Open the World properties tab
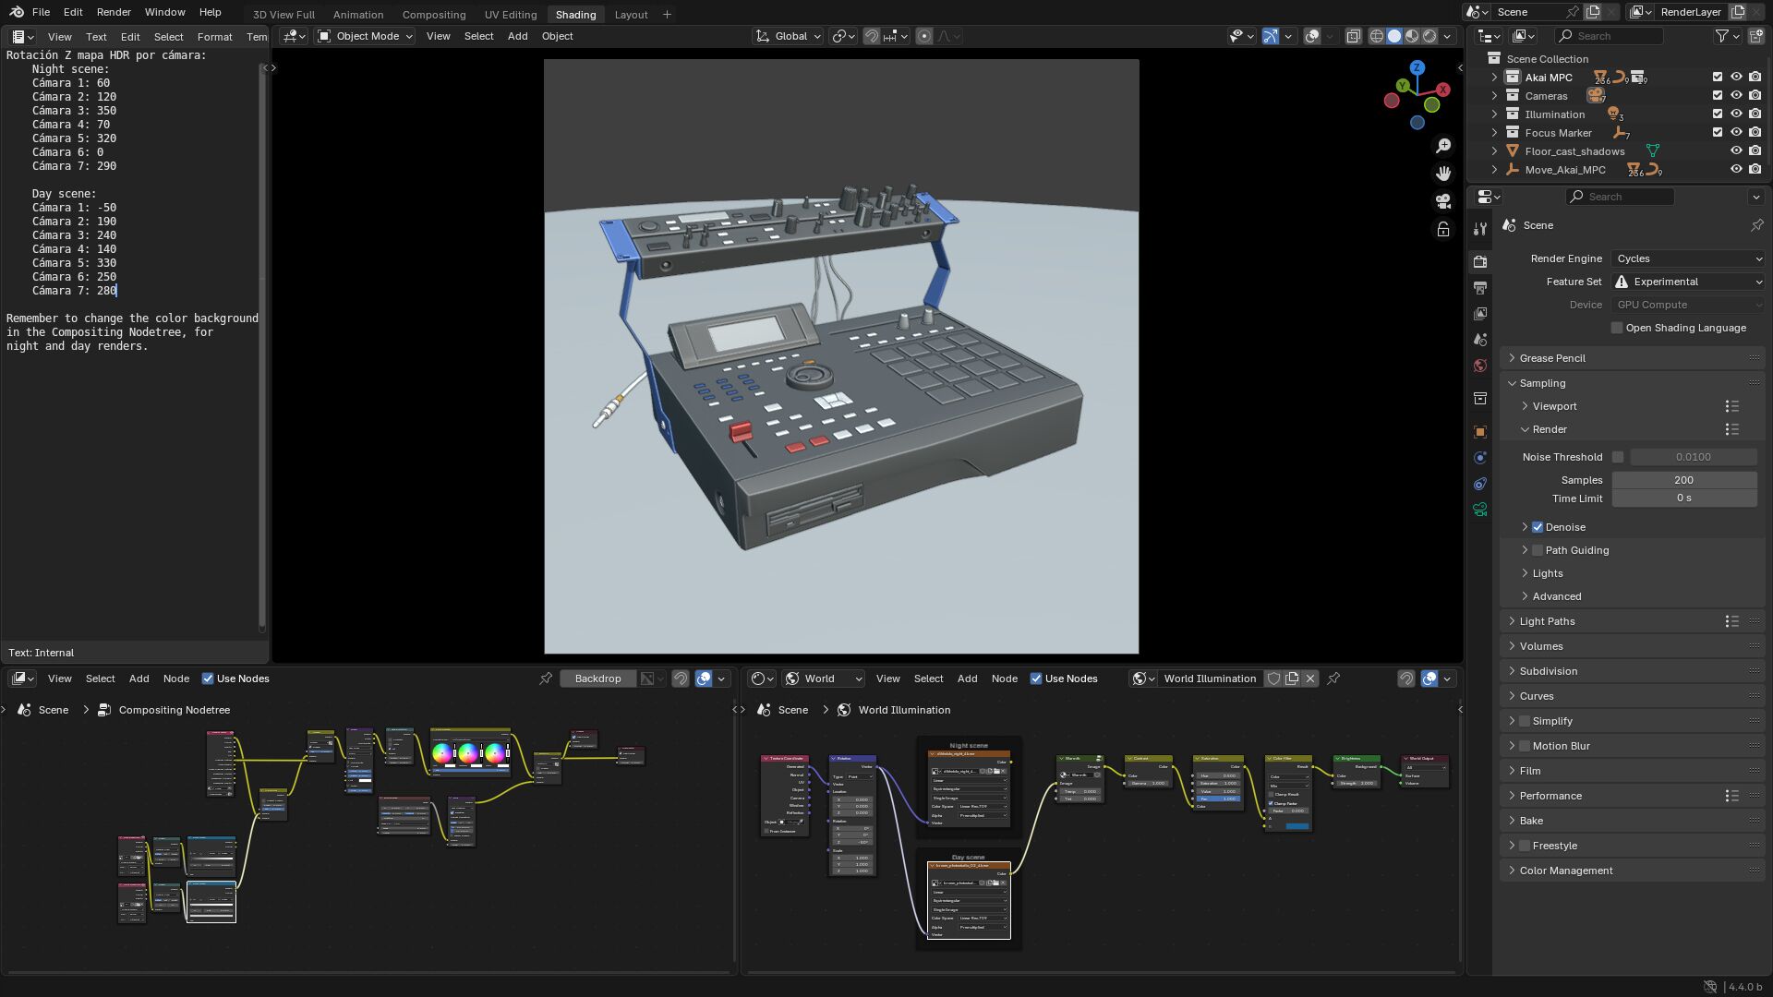Screen dimensions: 1773x997 click(1480, 366)
